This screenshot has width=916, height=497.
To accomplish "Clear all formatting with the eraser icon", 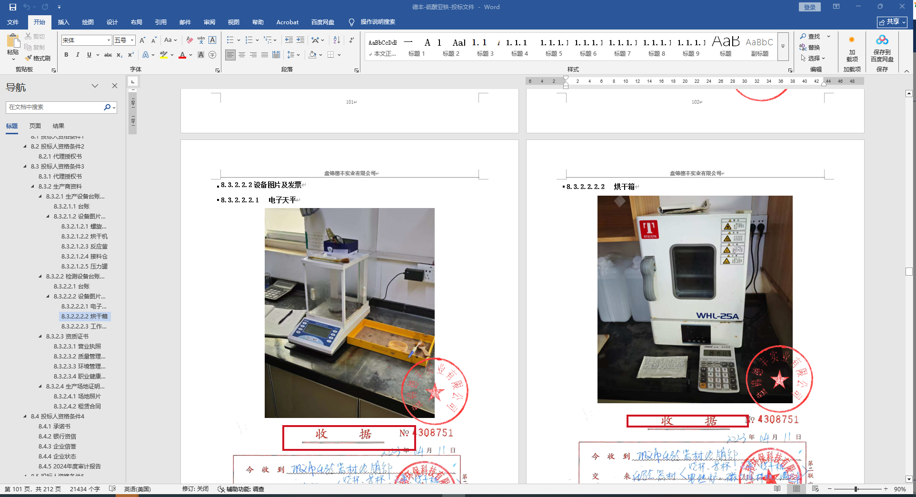I will (189, 40).
